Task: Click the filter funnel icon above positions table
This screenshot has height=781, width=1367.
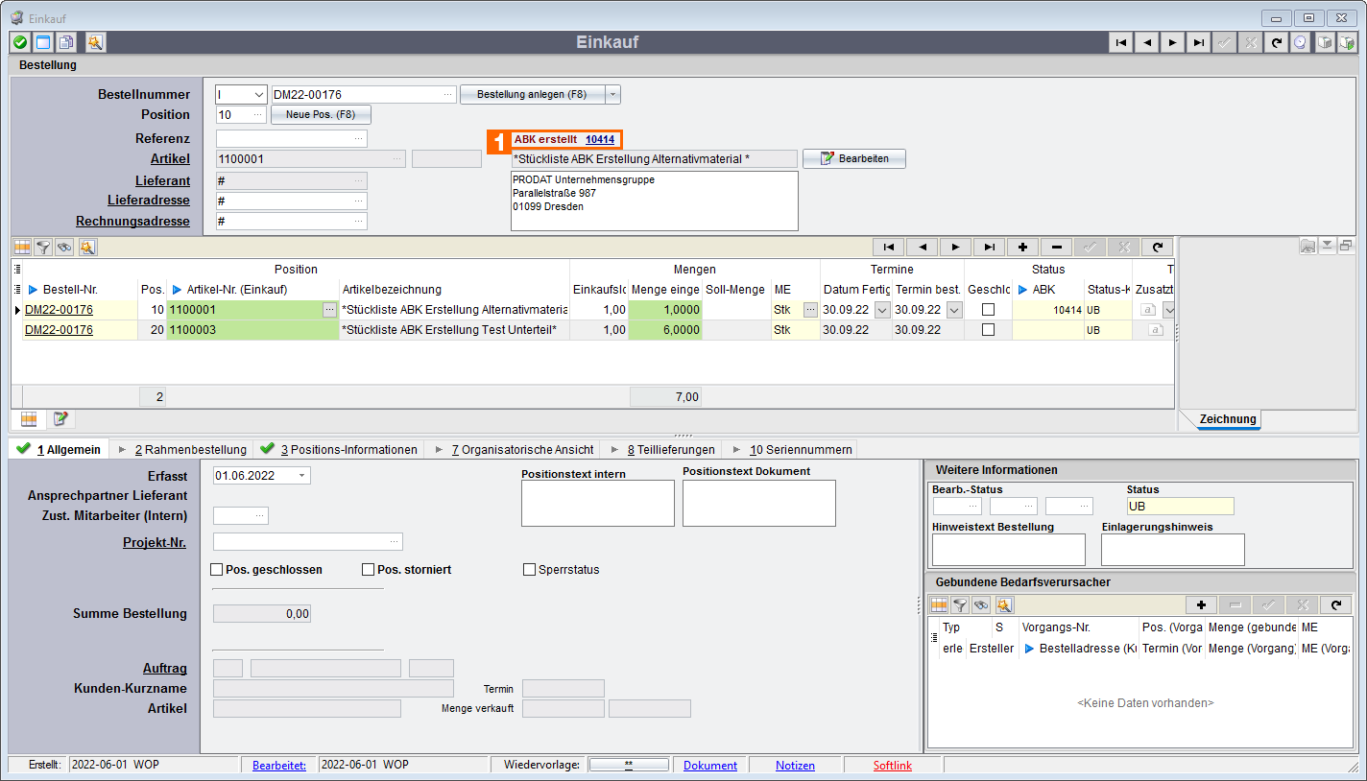Action: point(43,247)
